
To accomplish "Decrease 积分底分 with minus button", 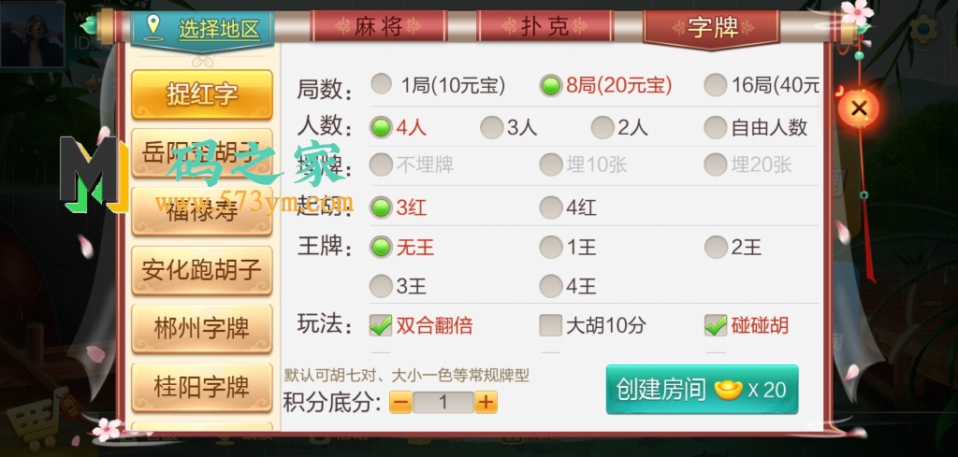I will 400,402.
